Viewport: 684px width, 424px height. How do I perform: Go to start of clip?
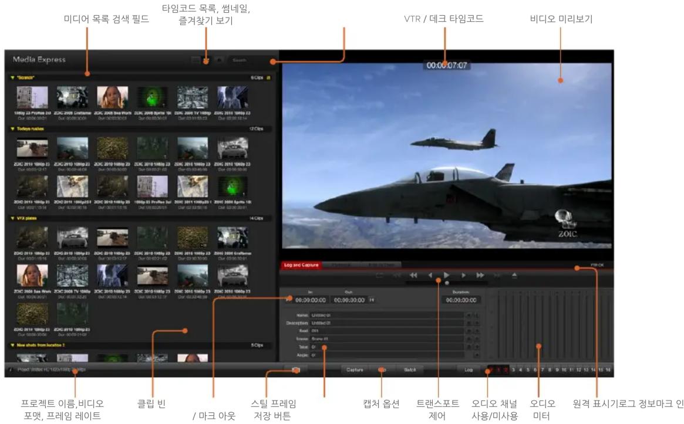pyautogui.click(x=397, y=276)
